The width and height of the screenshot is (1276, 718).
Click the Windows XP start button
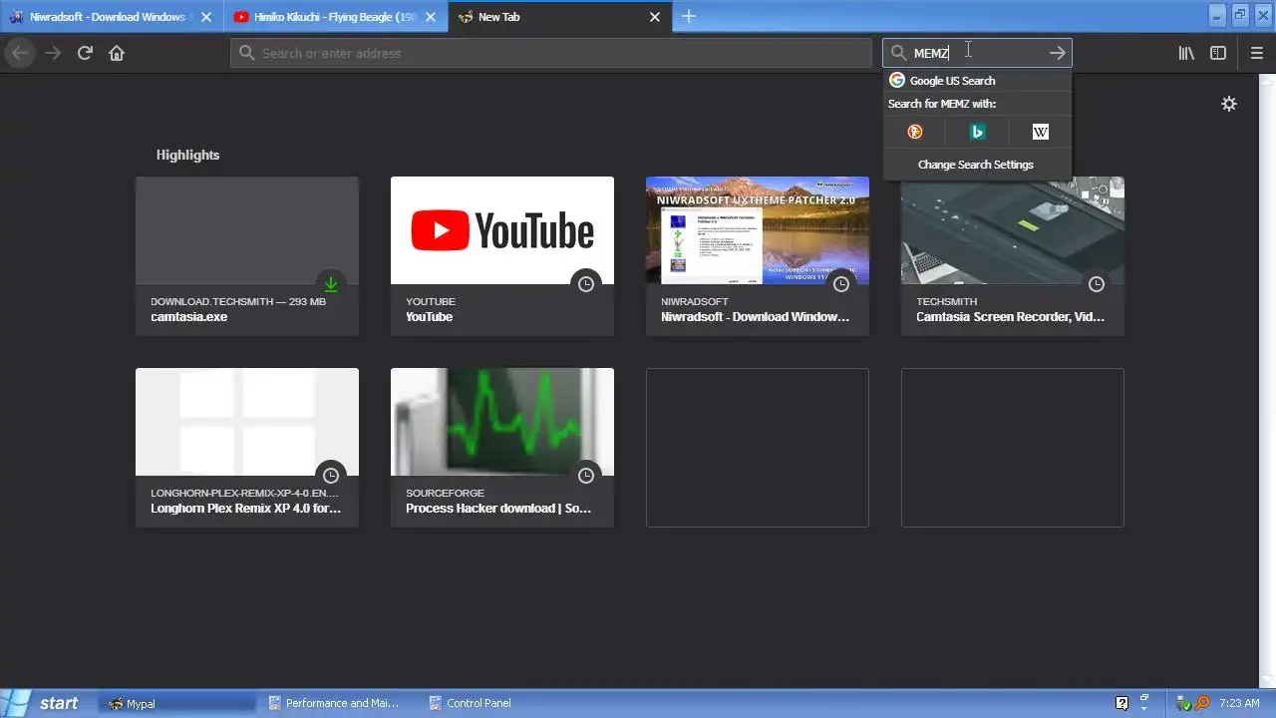click(x=44, y=703)
